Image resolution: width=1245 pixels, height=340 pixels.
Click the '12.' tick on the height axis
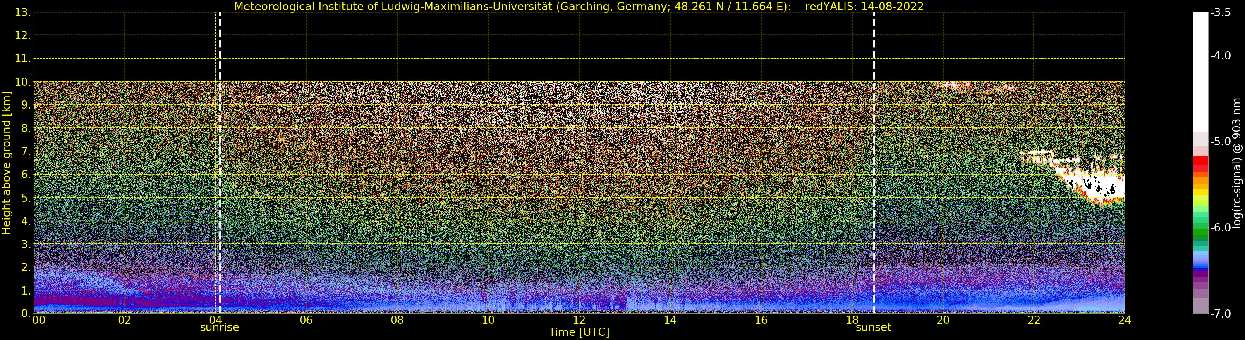point(23,35)
